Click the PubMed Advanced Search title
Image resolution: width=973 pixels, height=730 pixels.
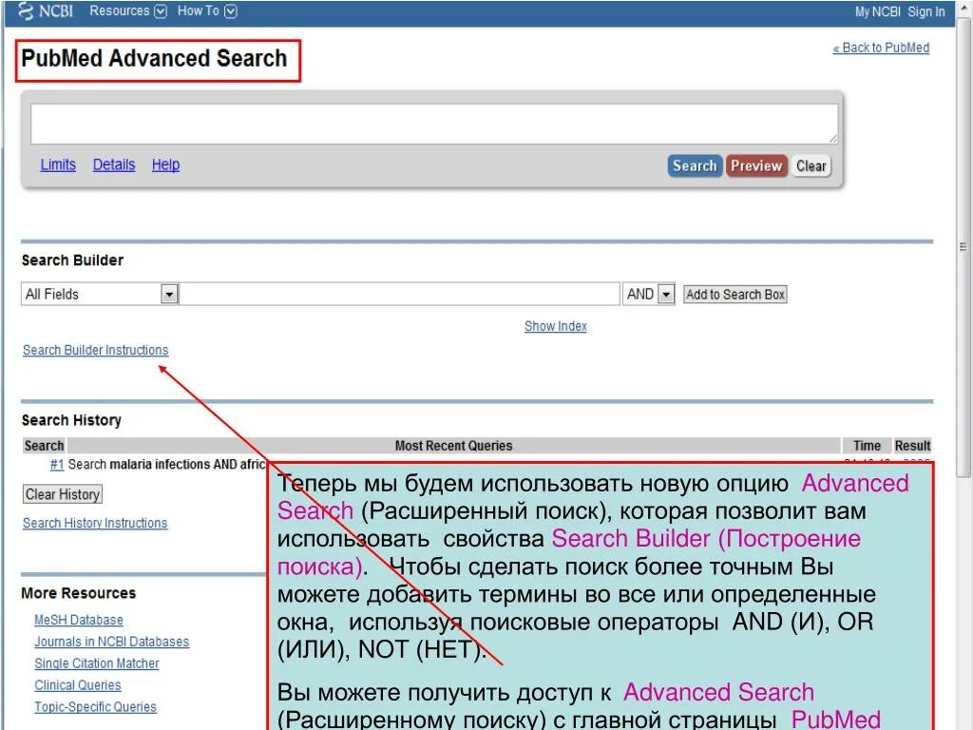tap(155, 58)
